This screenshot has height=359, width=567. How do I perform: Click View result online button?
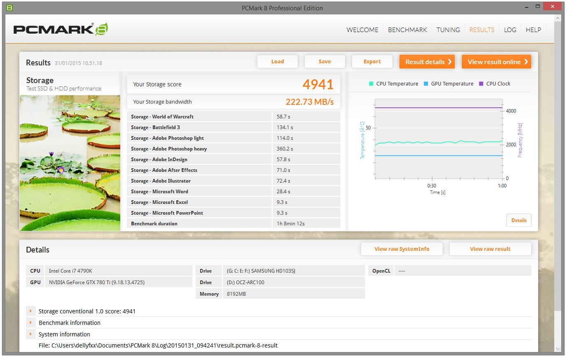click(x=496, y=62)
